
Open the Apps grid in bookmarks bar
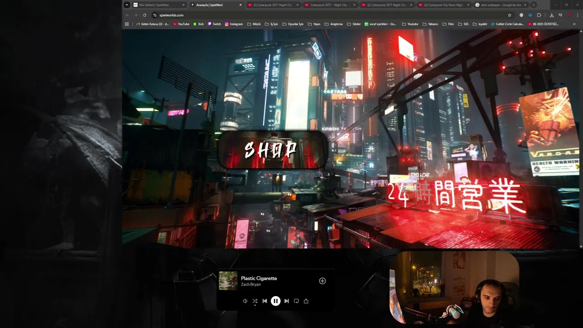(127, 24)
